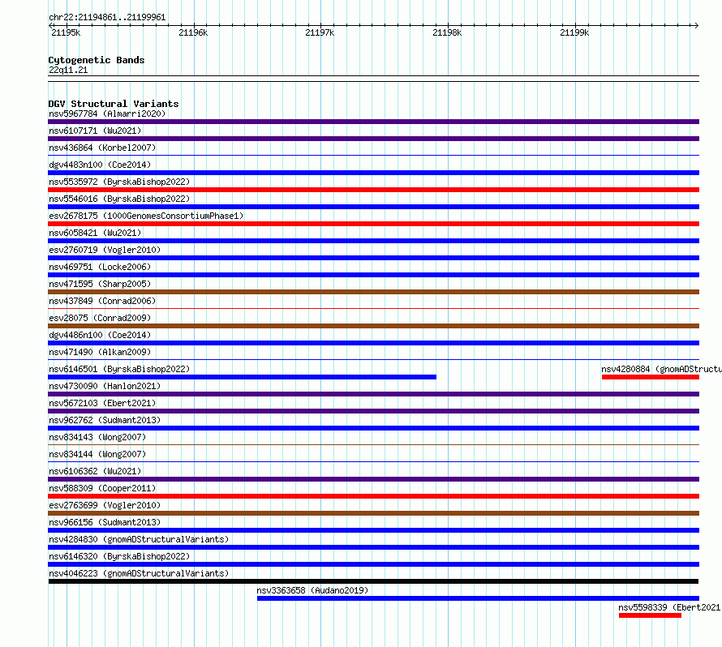Click the brown bar for esv28075
This screenshot has height=647, width=722.
tap(373, 326)
